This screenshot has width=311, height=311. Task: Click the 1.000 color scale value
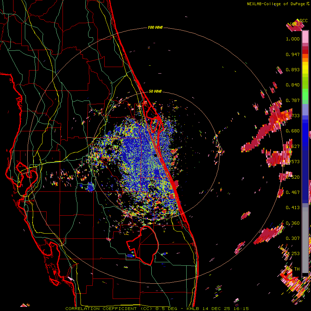click(x=293, y=39)
